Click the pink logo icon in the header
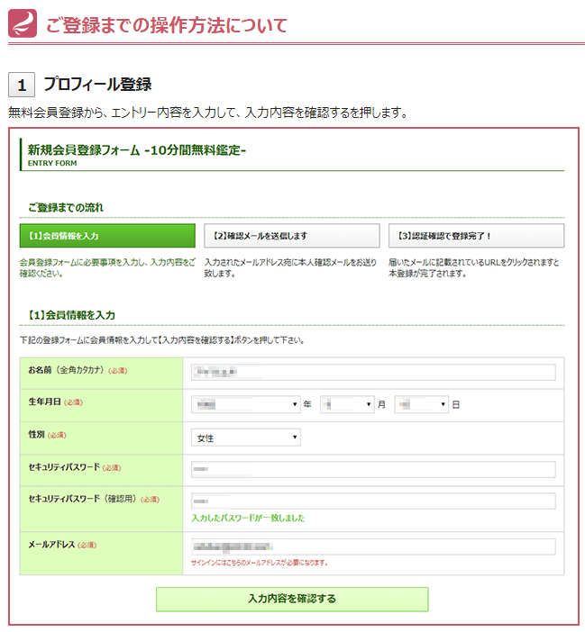 23,23
